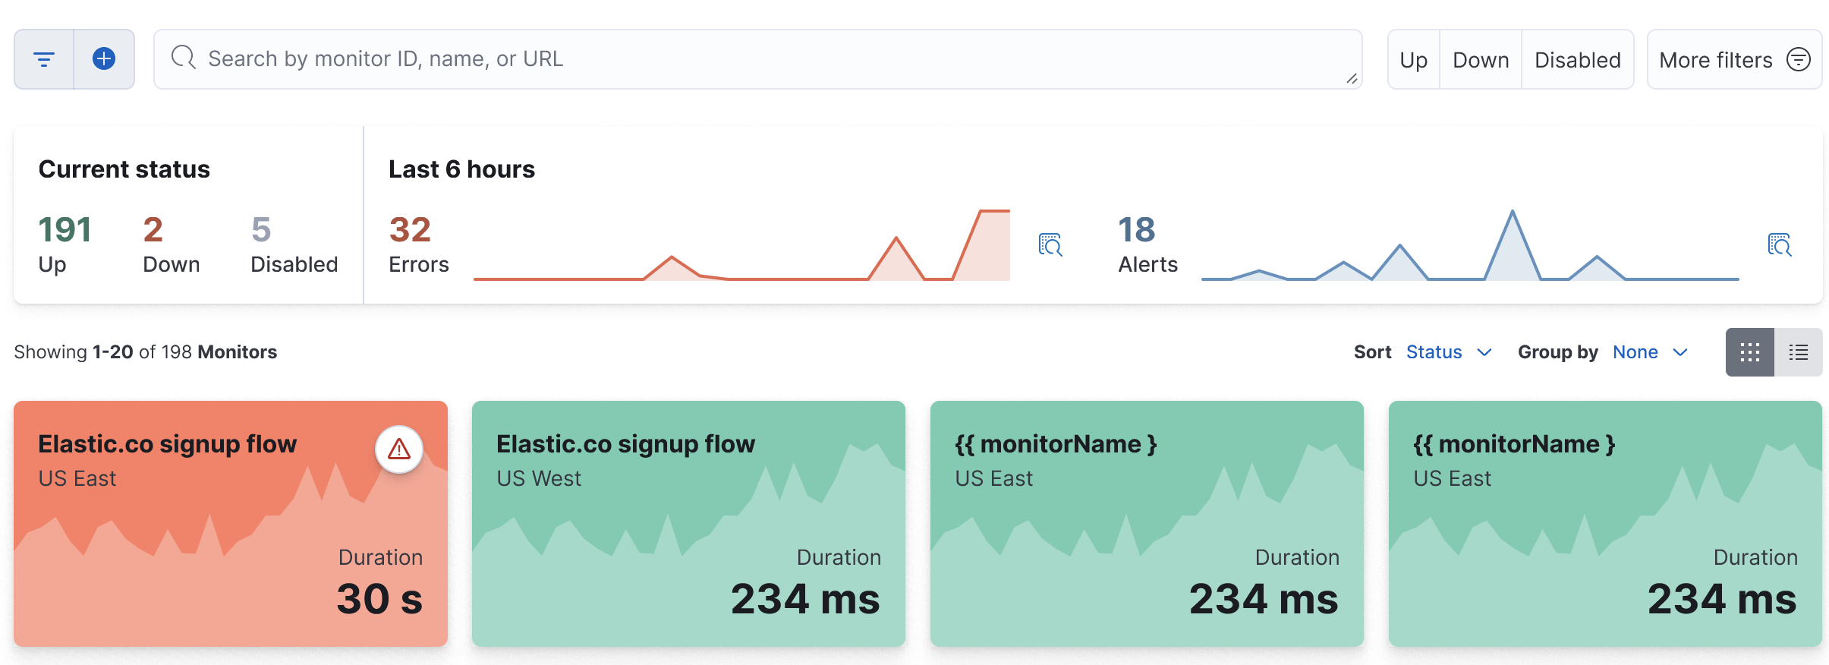This screenshot has height=665, width=1829.
Task: Click the explore icon next to the Errors chart
Action: (1050, 244)
